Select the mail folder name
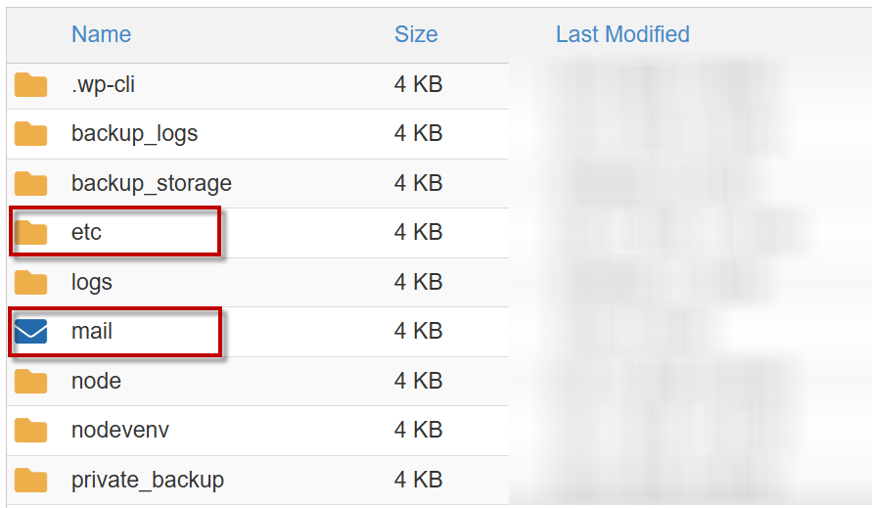 click(92, 332)
